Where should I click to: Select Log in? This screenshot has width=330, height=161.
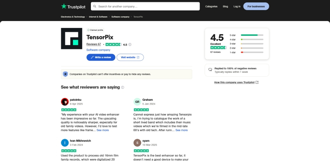(237, 6)
